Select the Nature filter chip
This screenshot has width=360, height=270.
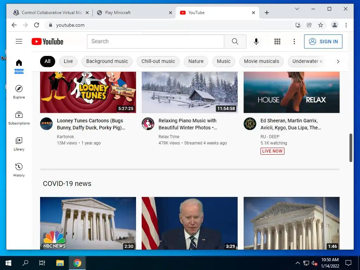(196, 61)
